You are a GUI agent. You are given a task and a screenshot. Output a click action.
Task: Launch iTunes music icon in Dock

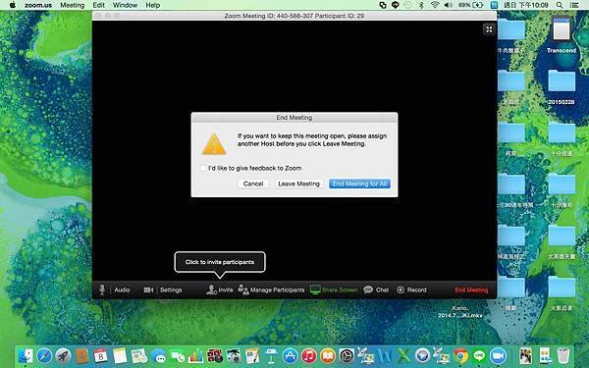click(309, 355)
